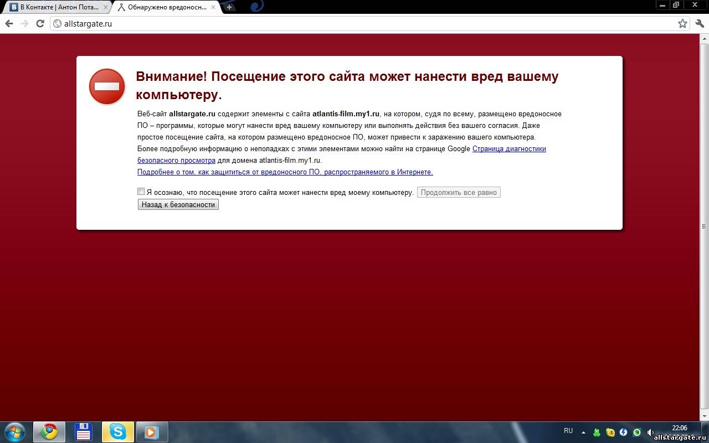This screenshot has width=709, height=443.
Task: Open the Chrome wrench settings menu
Action: point(698,24)
